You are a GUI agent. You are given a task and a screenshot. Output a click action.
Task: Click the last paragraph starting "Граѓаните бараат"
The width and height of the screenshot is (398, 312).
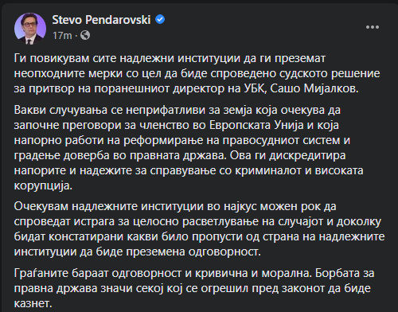[194, 288]
